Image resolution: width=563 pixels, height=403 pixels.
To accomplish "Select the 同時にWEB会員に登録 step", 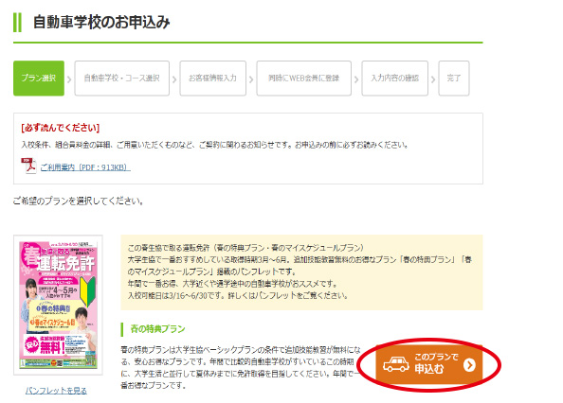I will (303, 79).
